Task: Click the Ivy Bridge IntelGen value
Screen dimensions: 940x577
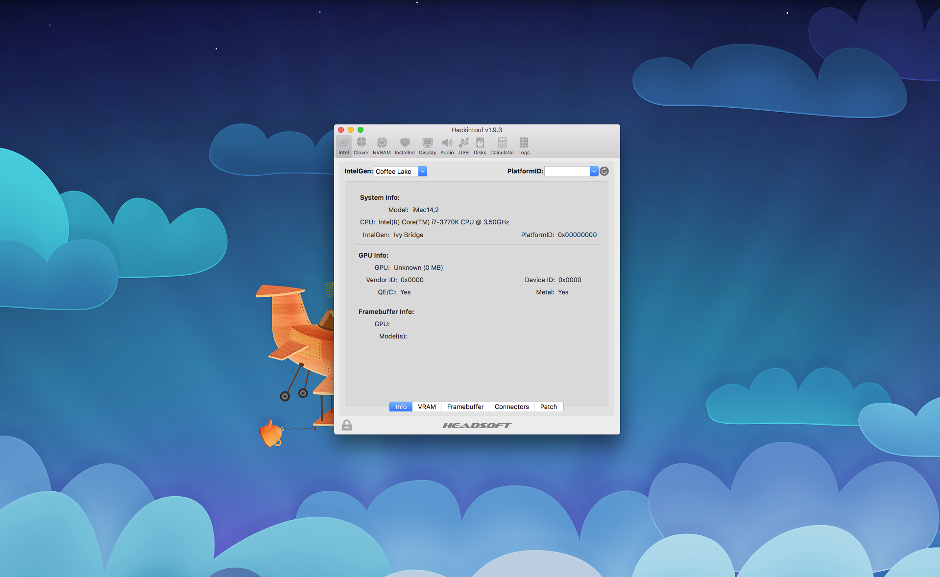Action: point(409,235)
